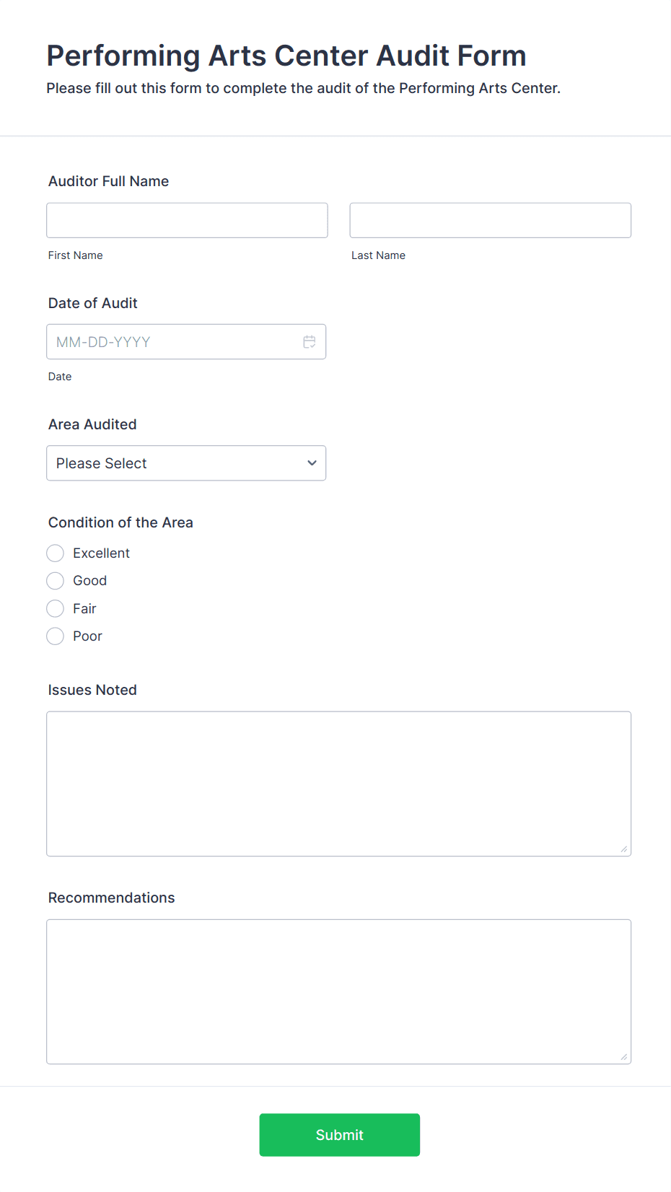Click the Recommendations resize handle
Image resolution: width=671 pixels, height=1192 pixels.
tap(624, 1057)
